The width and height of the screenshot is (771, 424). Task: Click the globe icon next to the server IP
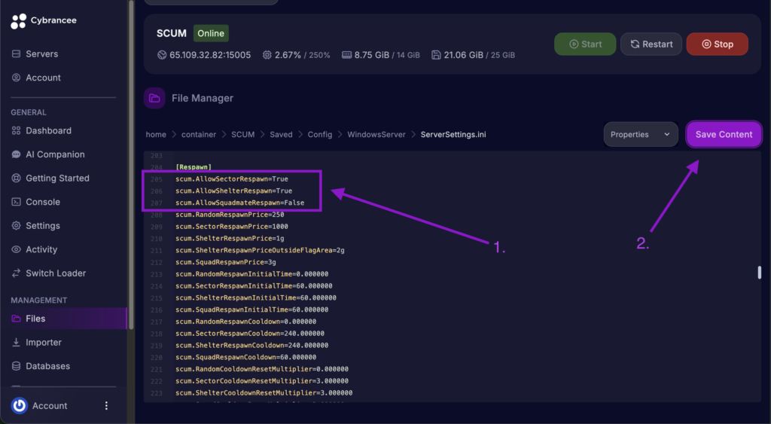pos(162,55)
